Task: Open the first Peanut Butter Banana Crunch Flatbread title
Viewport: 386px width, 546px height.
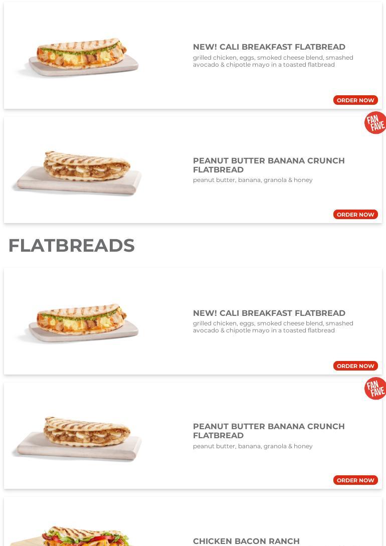Action: click(x=268, y=165)
